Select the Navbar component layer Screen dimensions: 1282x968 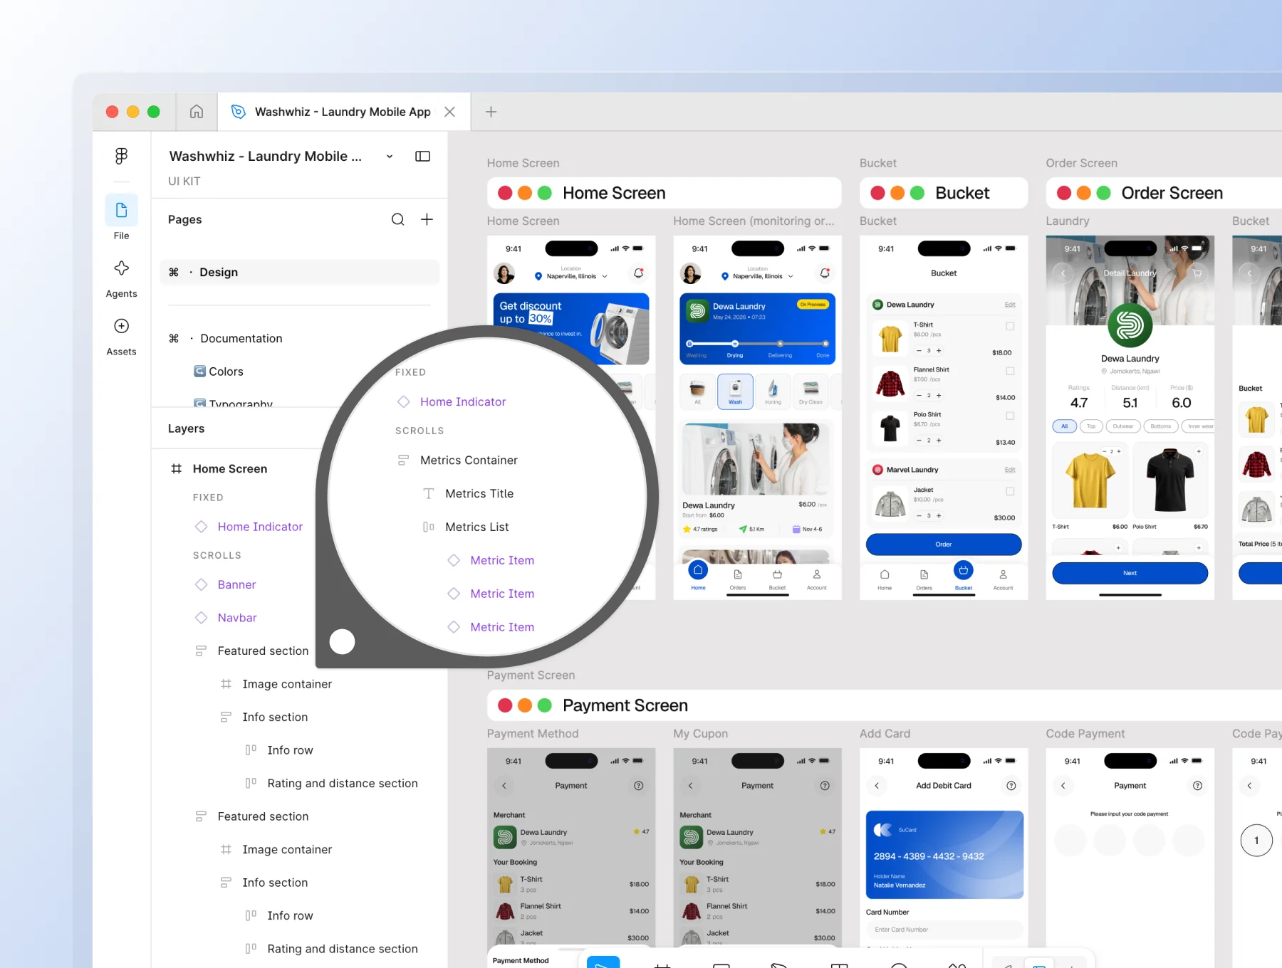237,618
